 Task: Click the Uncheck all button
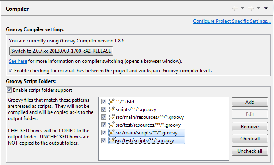pyautogui.click(x=250, y=151)
